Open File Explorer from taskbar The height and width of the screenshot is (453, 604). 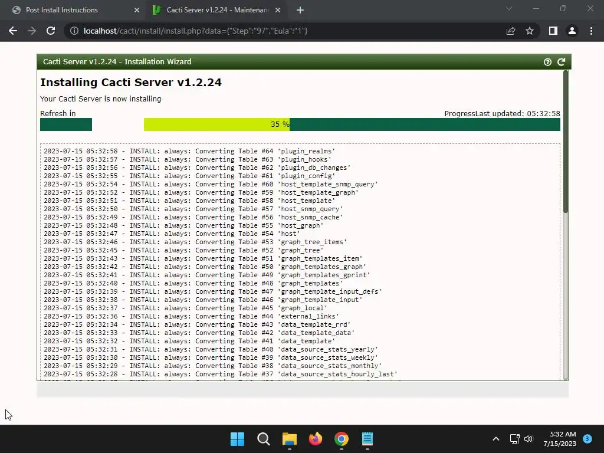[289, 439]
